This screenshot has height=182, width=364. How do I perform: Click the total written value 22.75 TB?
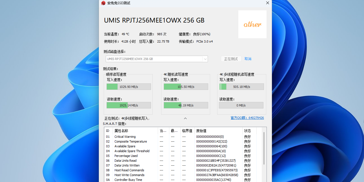coord(163,41)
